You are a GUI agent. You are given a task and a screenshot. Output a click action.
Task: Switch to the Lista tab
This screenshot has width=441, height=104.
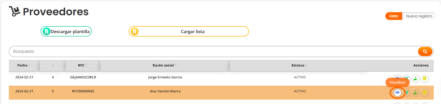click(x=393, y=16)
